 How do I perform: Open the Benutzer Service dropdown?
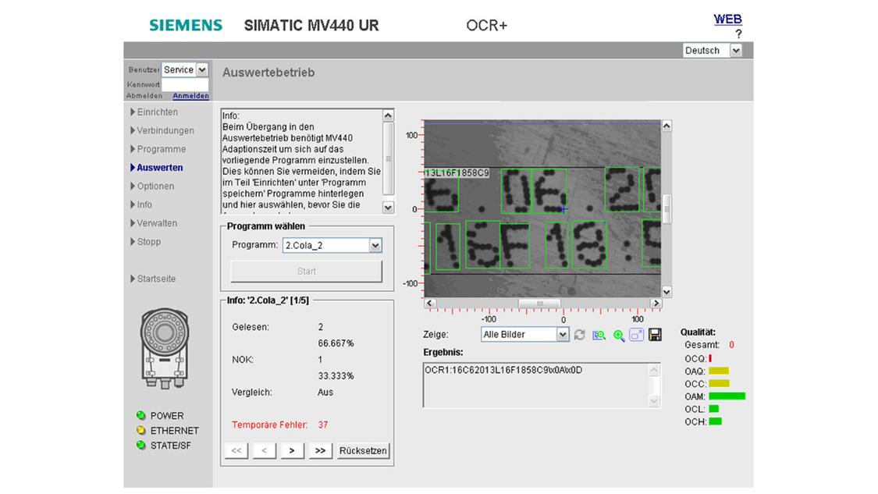[202, 69]
